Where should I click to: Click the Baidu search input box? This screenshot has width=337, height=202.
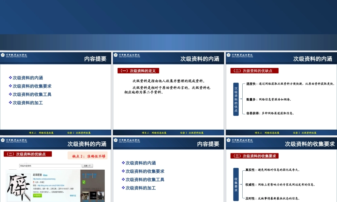pos(49,166)
